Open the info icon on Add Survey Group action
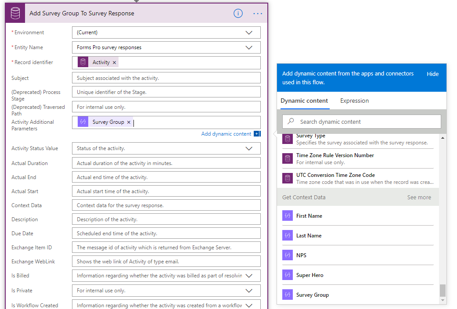 coord(238,13)
